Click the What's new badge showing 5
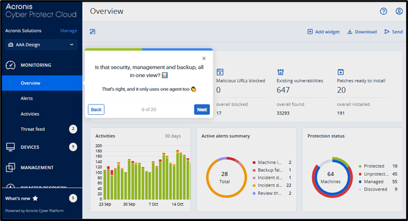The width and height of the screenshot is (408, 221). (x=73, y=198)
